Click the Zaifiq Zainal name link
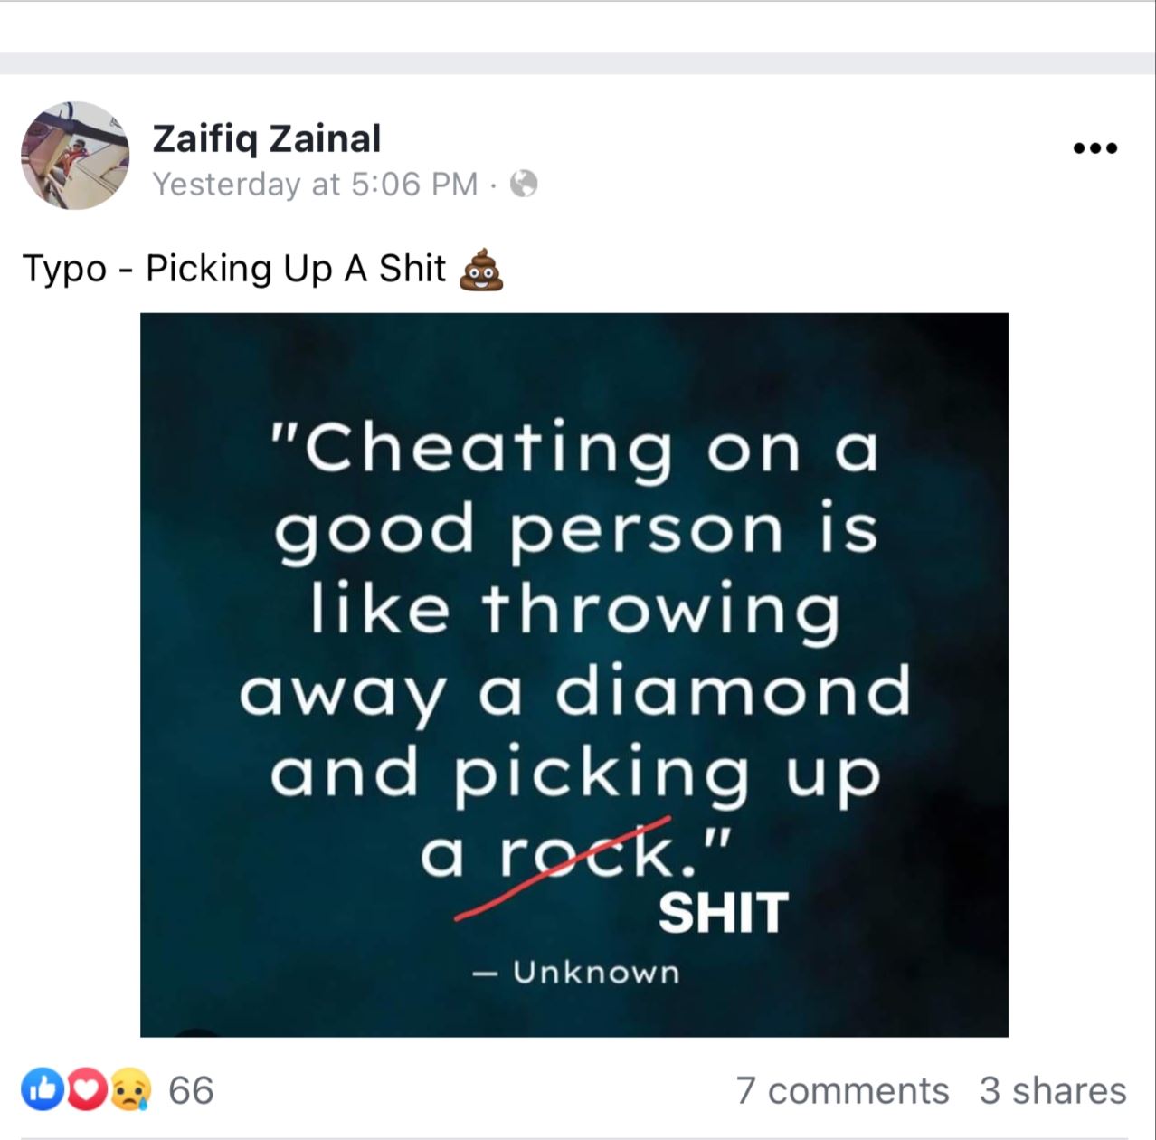1156x1140 pixels. (267, 138)
